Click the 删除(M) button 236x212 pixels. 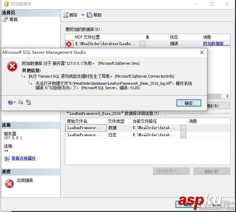pyautogui.click(x=212, y=171)
